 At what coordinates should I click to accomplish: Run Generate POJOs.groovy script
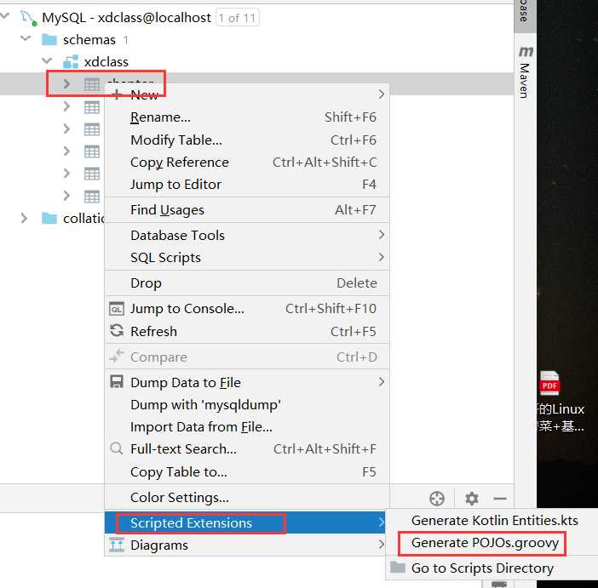[485, 543]
